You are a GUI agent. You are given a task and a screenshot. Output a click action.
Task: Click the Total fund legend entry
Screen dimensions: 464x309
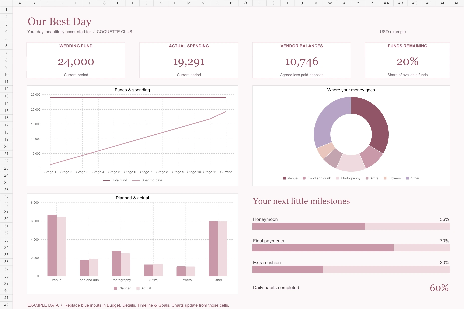pos(115,180)
